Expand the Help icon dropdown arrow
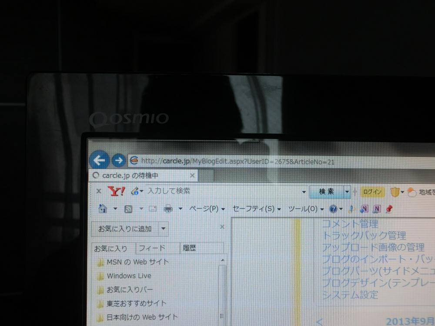This screenshot has height=326, width=435. point(341,209)
